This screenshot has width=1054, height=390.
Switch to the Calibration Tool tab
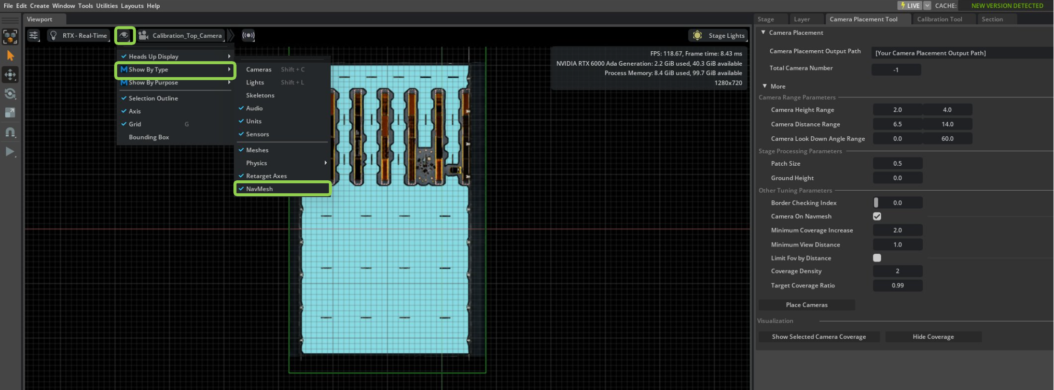[939, 19]
